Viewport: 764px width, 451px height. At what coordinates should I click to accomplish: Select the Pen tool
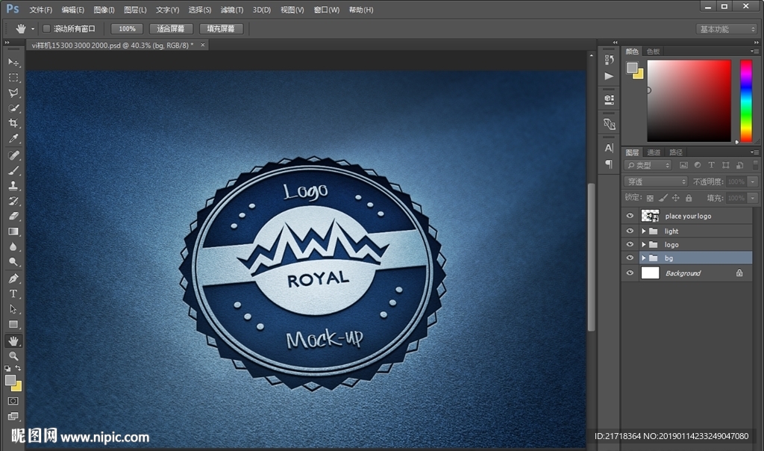pyautogui.click(x=13, y=279)
